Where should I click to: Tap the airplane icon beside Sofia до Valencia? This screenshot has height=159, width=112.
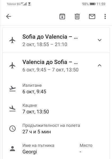[x=12, y=40]
